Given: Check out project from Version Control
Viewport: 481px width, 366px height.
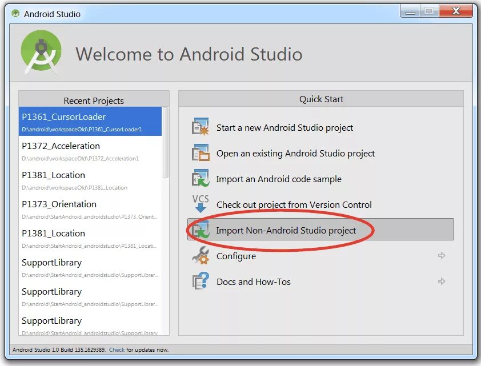Looking at the screenshot, I should (294, 205).
